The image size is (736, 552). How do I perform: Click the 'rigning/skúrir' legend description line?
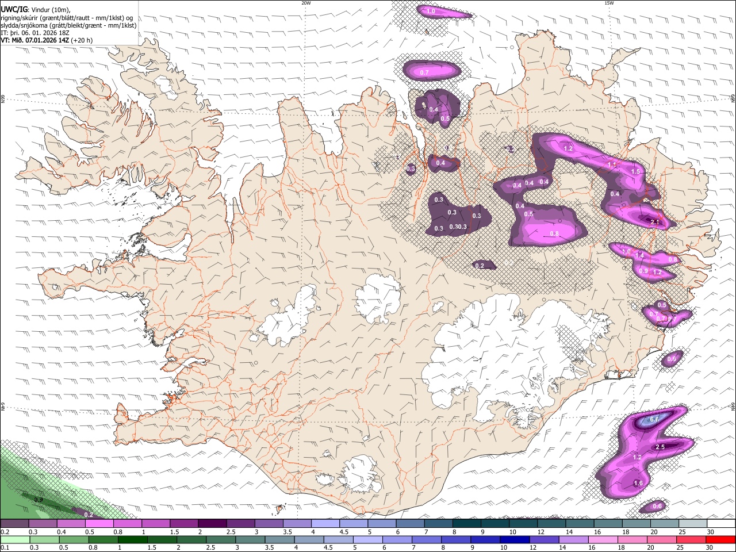point(66,18)
